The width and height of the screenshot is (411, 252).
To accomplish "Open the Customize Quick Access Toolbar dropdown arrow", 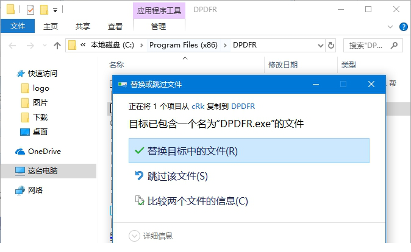I will (x=55, y=10).
